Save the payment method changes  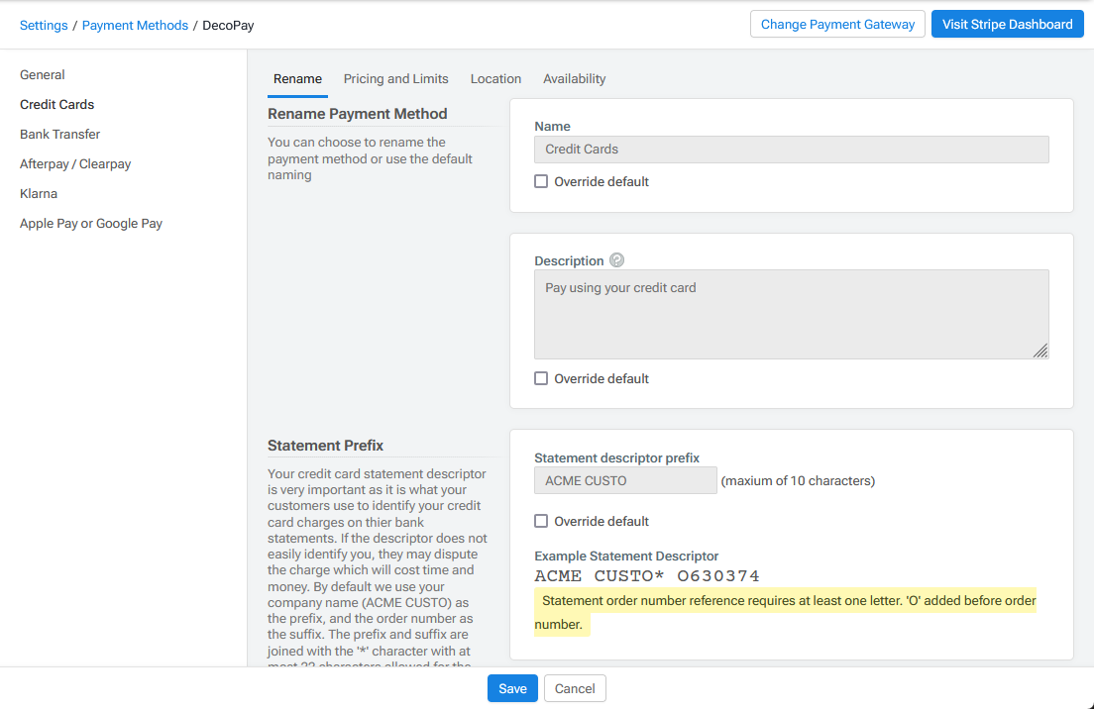coord(512,687)
